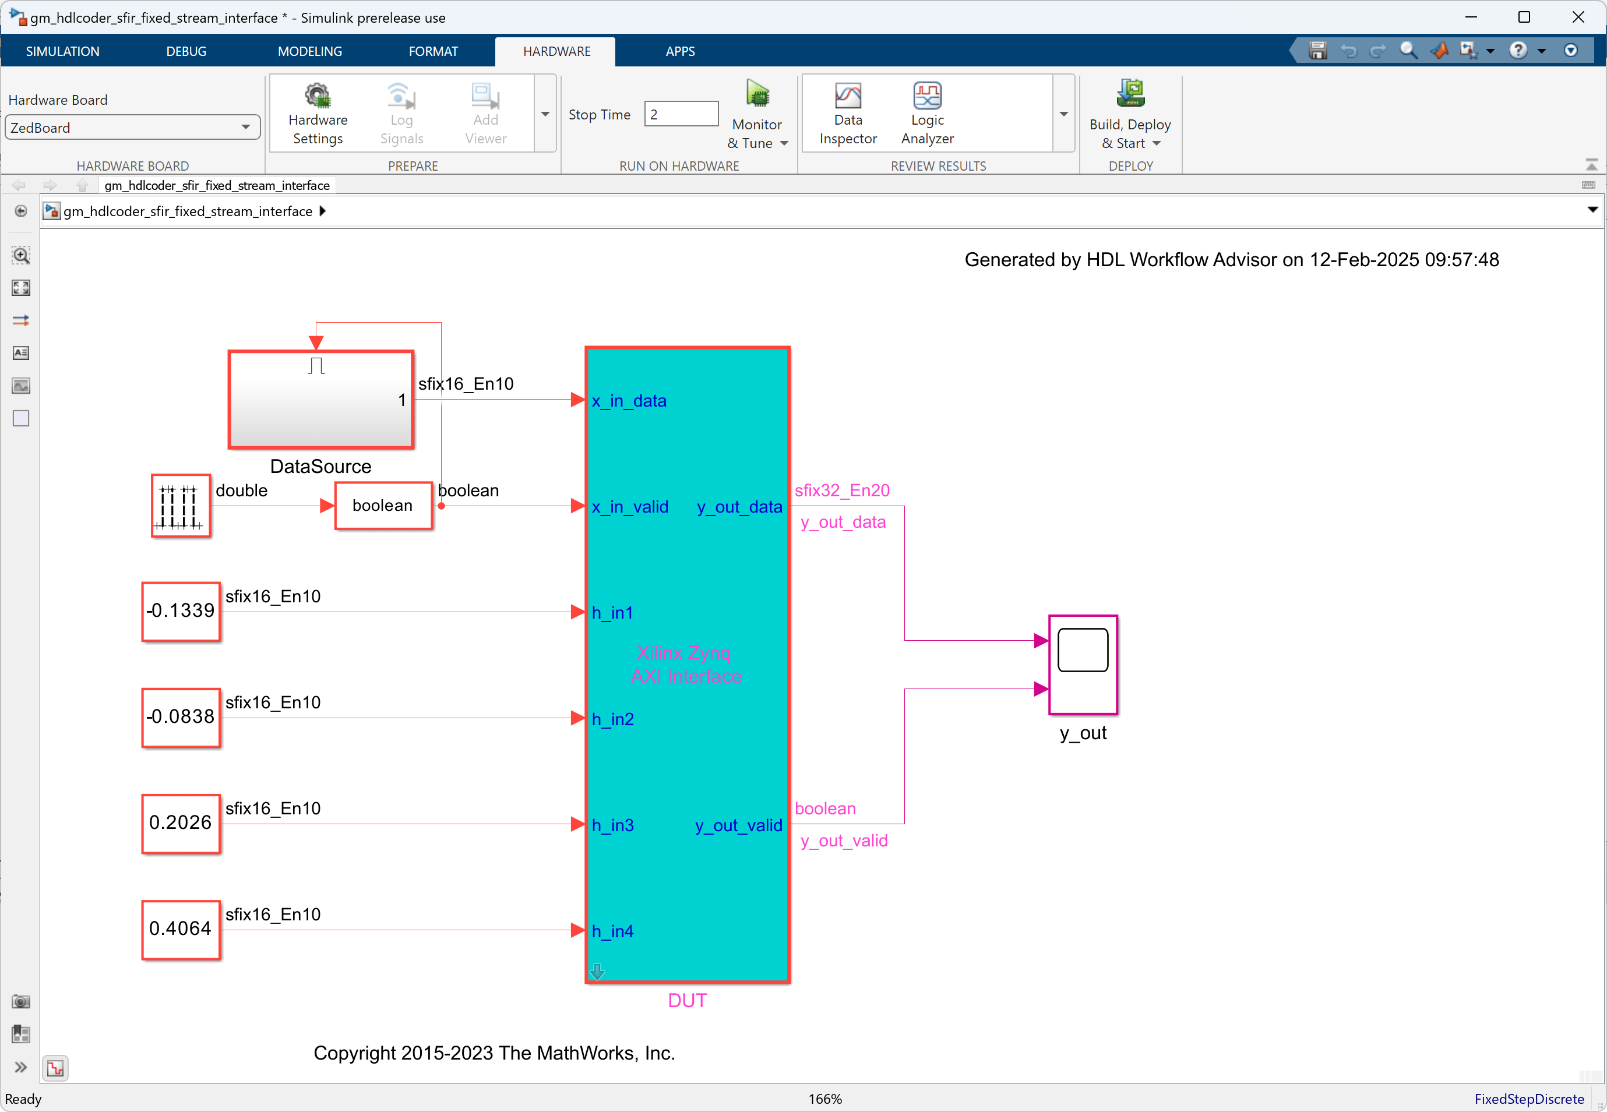Expand the Prepare gallery arrow
This screenshot has height=1112, width=1607.
(545, 114)
